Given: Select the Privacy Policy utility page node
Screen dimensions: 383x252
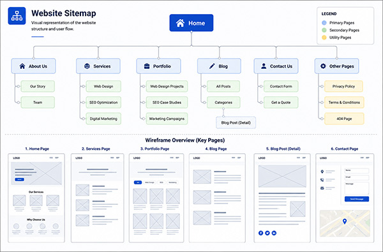Looking at the screenshot, I should pyautogui.click(x=343, y=86).
